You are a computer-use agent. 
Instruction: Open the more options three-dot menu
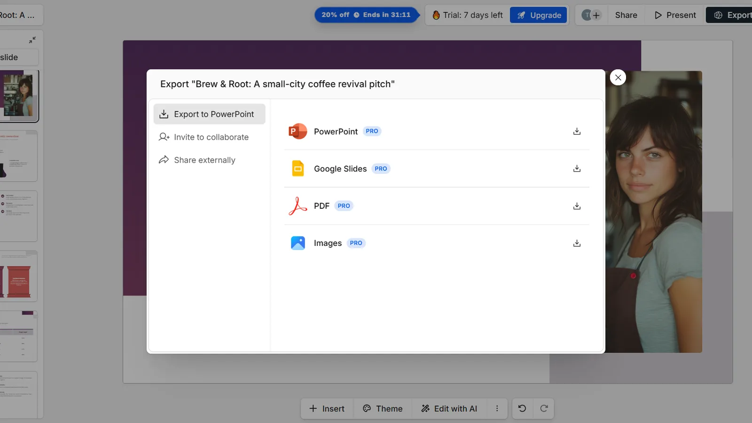click(497, 409)
